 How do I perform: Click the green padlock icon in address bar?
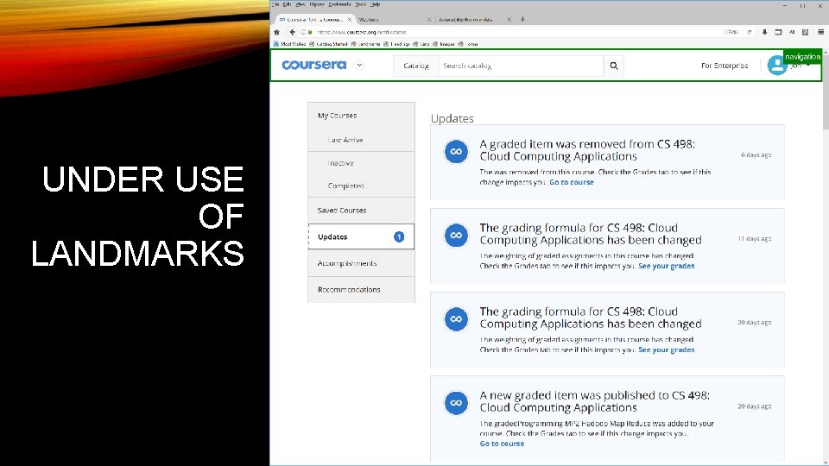[310, 32]
